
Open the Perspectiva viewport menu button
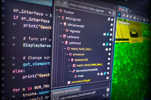[124, 23]
